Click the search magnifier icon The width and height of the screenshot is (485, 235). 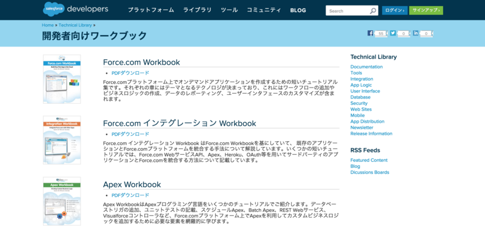pos(373,11)
